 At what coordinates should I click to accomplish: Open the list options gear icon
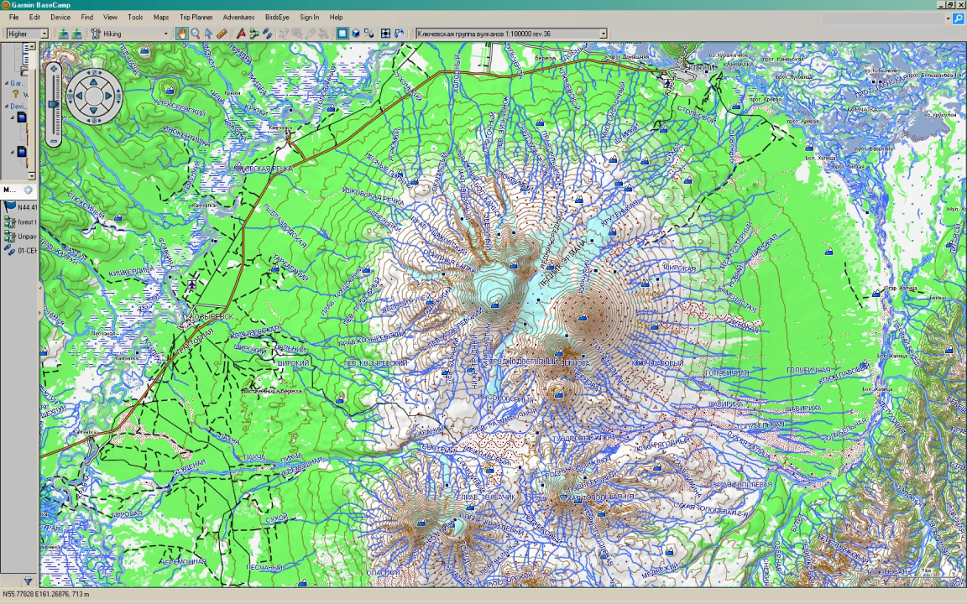(x=28, y=190)
